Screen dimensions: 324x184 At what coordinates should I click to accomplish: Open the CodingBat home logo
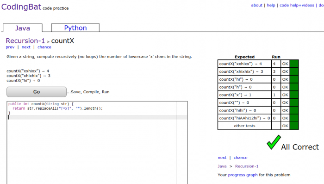(x=21, y=7)
